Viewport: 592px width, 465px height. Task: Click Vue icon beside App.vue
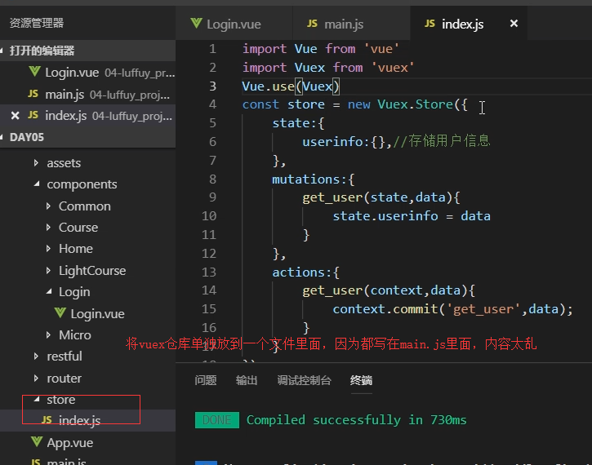(37, 441)
